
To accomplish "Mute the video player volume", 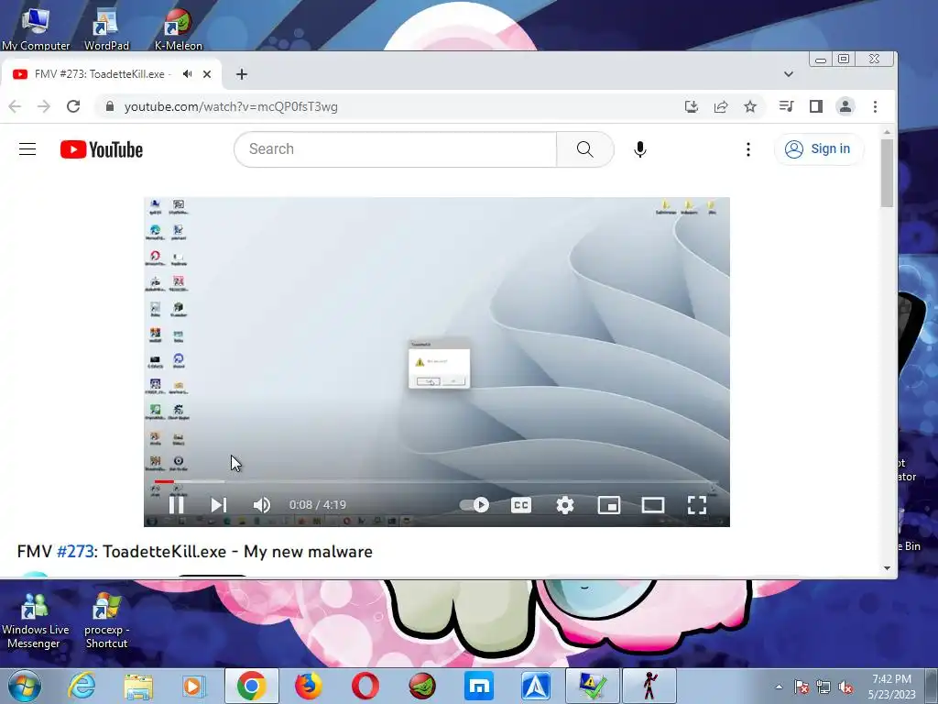I will 261,505.
